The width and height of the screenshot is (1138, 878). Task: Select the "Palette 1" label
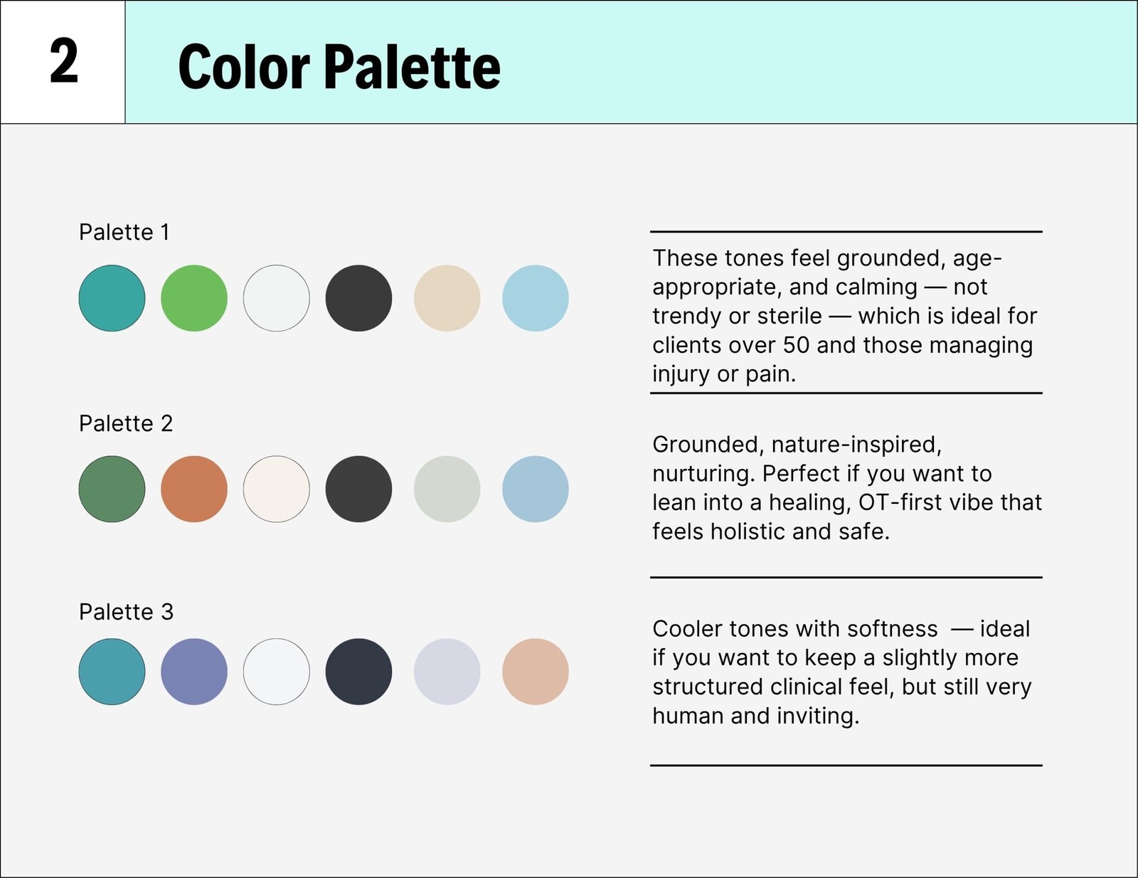coord(124,233)
